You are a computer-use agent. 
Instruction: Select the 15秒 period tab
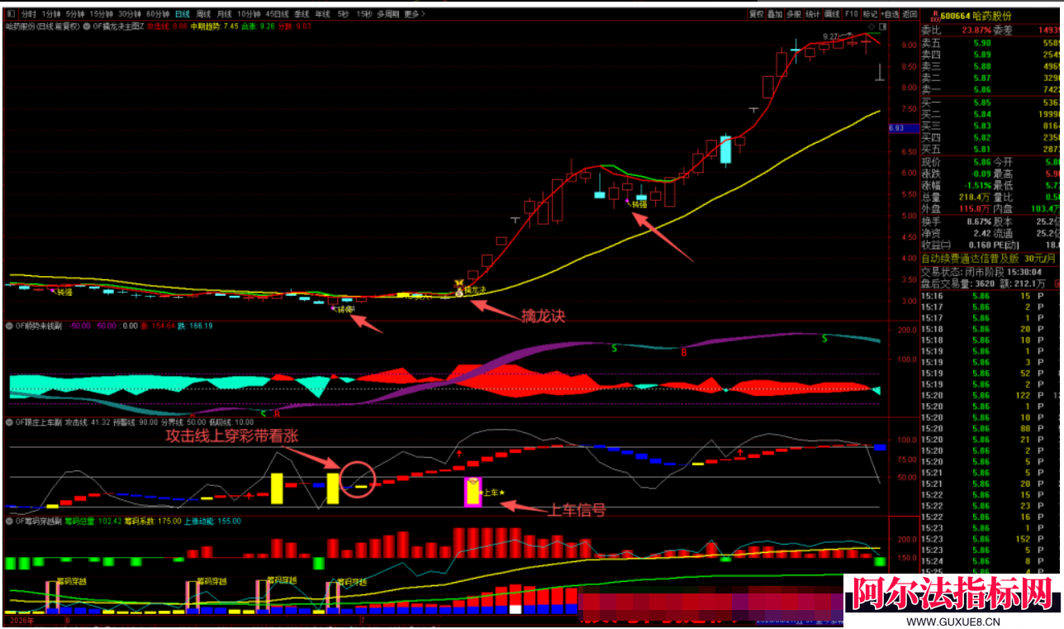coord(364,14)
